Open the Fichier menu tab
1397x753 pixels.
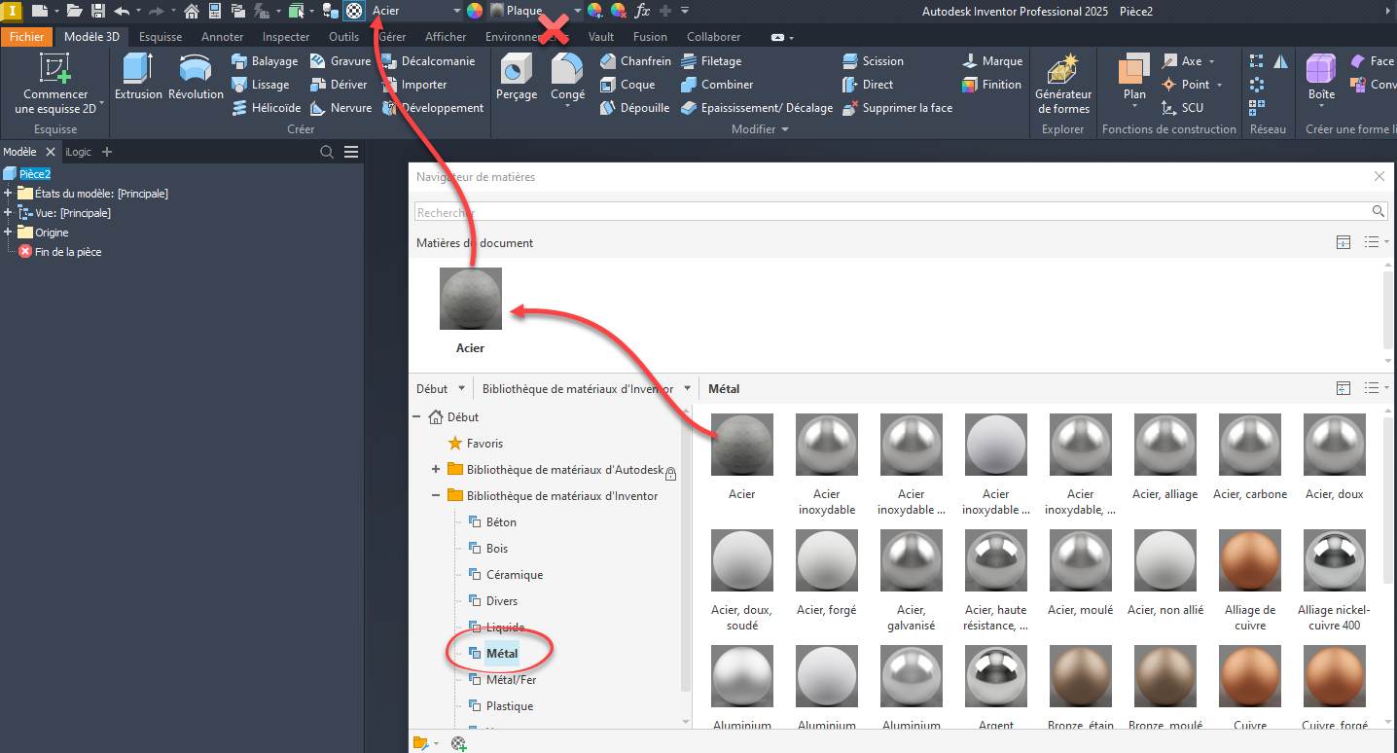tap(27, 37)
